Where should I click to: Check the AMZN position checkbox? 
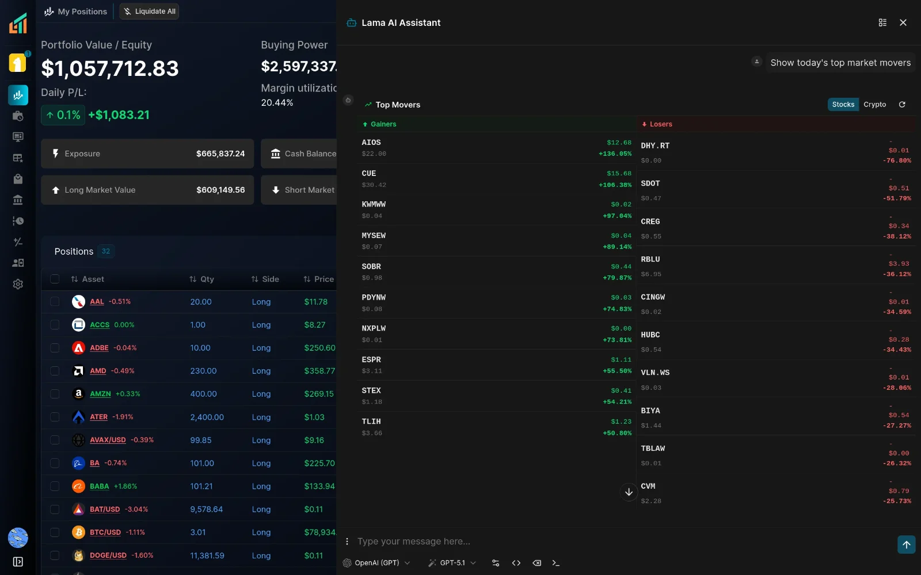tap(55, 394)
